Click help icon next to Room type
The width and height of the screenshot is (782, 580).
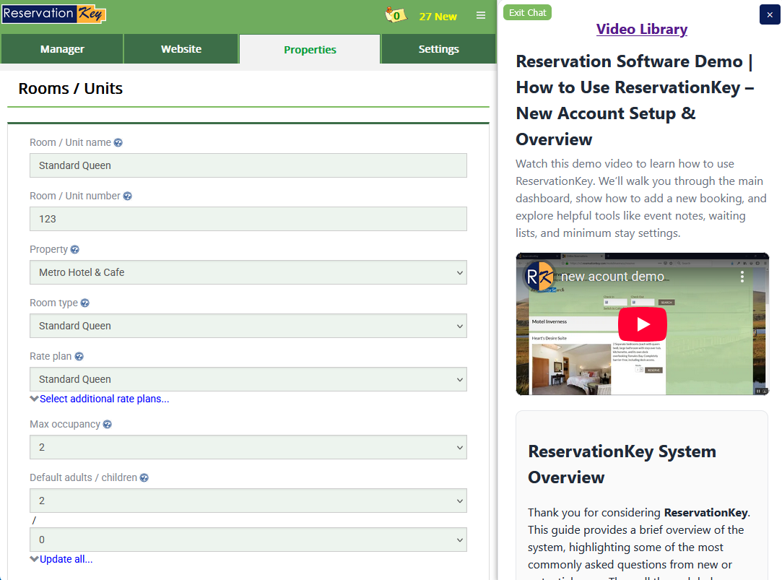coord(85,303)
